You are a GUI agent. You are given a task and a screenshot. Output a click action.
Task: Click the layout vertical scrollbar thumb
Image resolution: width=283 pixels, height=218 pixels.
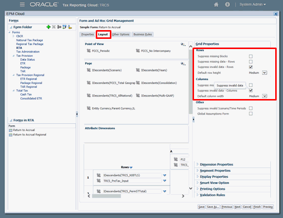click(x=191, y=82)
